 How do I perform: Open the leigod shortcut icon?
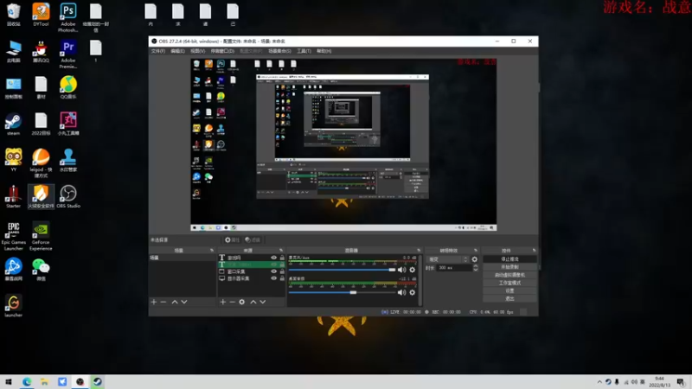(41, 163)
